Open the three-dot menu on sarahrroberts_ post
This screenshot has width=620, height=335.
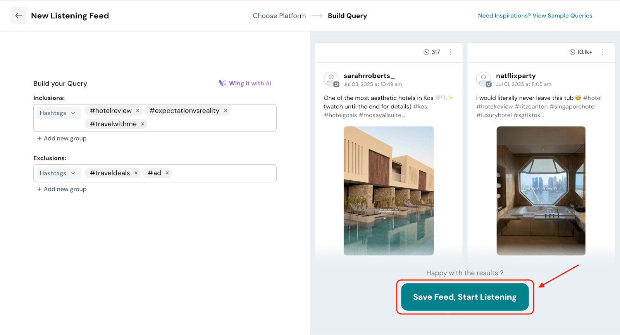[x=450, y=52]
